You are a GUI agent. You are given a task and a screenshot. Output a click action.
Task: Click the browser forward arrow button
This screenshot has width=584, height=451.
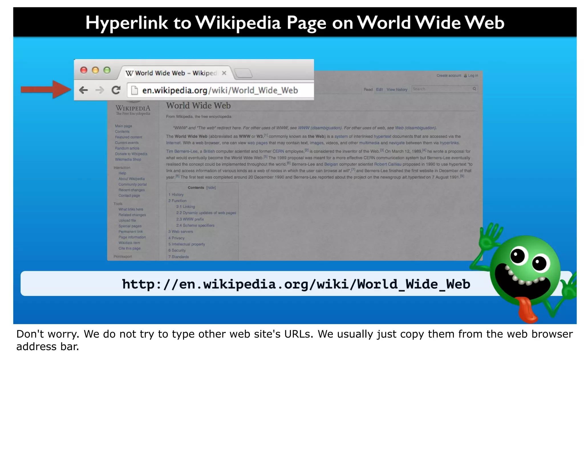(x=100, y=90)
